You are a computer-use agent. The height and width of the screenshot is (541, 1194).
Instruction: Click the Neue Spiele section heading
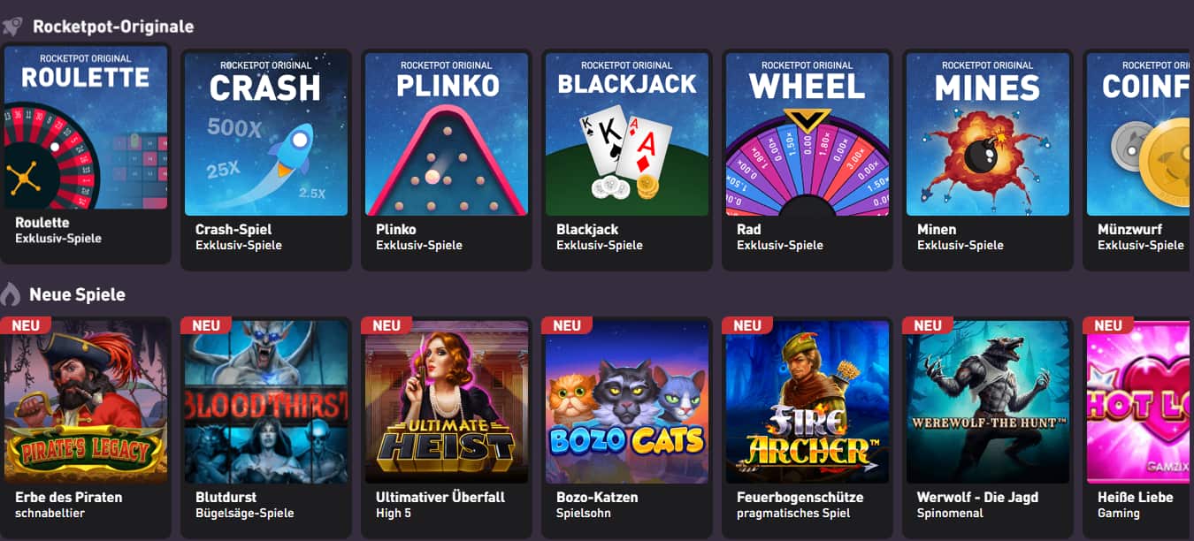[77, 294]
